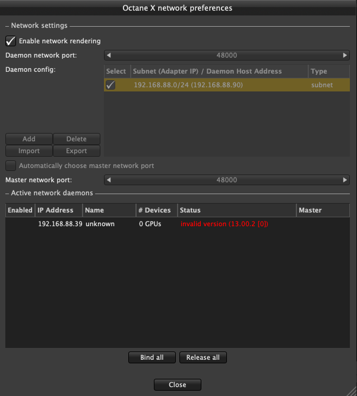Import daemon configuration
The image size is (357, 396).
[29, 151]
